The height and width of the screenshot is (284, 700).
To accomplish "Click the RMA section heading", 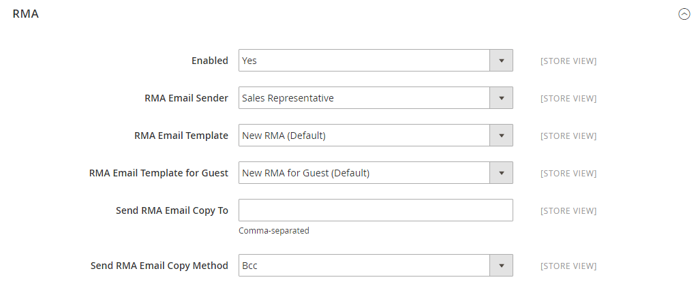I will 25,14.
